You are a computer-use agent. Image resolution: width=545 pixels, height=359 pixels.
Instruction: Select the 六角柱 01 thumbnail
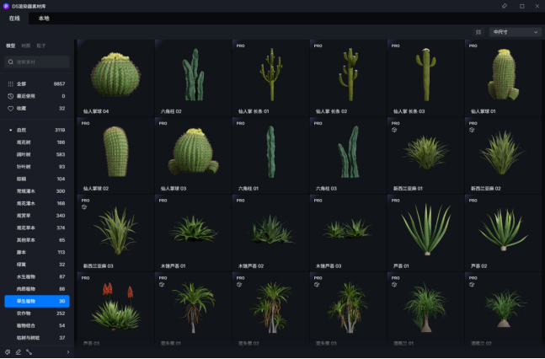(x=270, y=156)
